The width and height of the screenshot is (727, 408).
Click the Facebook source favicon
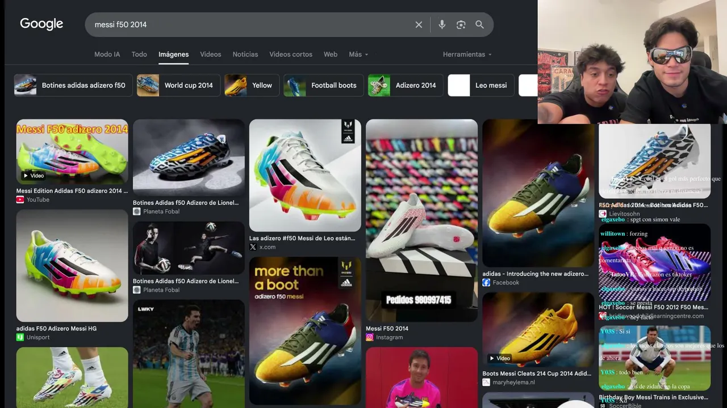coord(486,283)
